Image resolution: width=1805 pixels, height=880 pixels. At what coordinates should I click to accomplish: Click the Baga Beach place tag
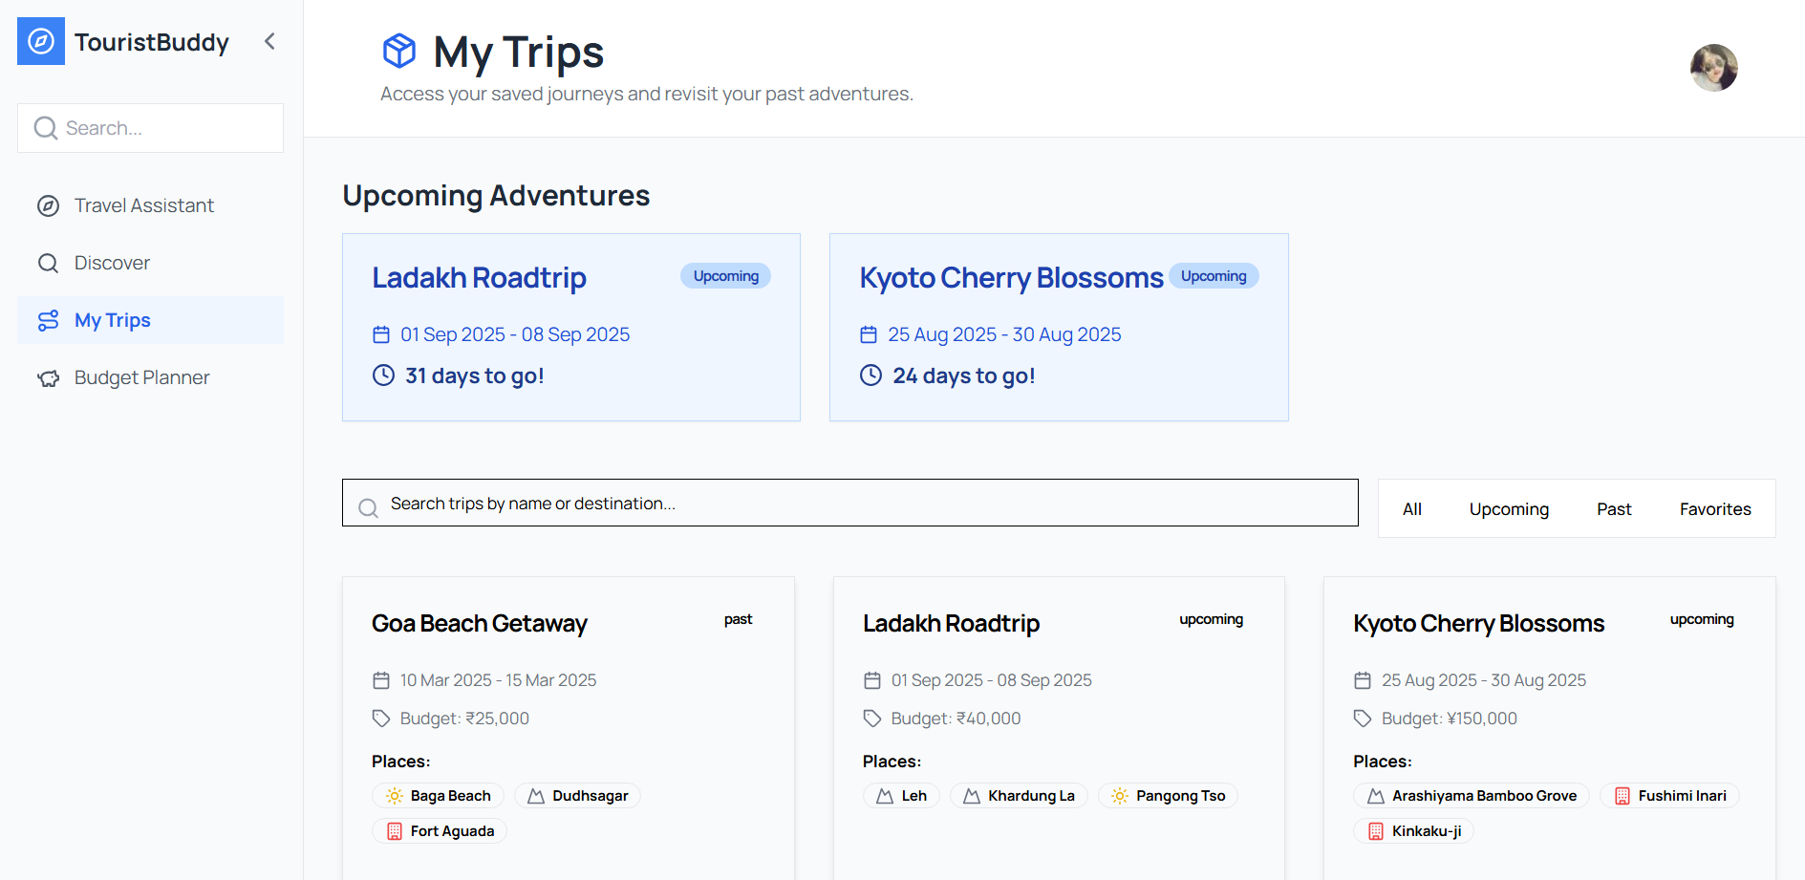(x=439, y=796)
